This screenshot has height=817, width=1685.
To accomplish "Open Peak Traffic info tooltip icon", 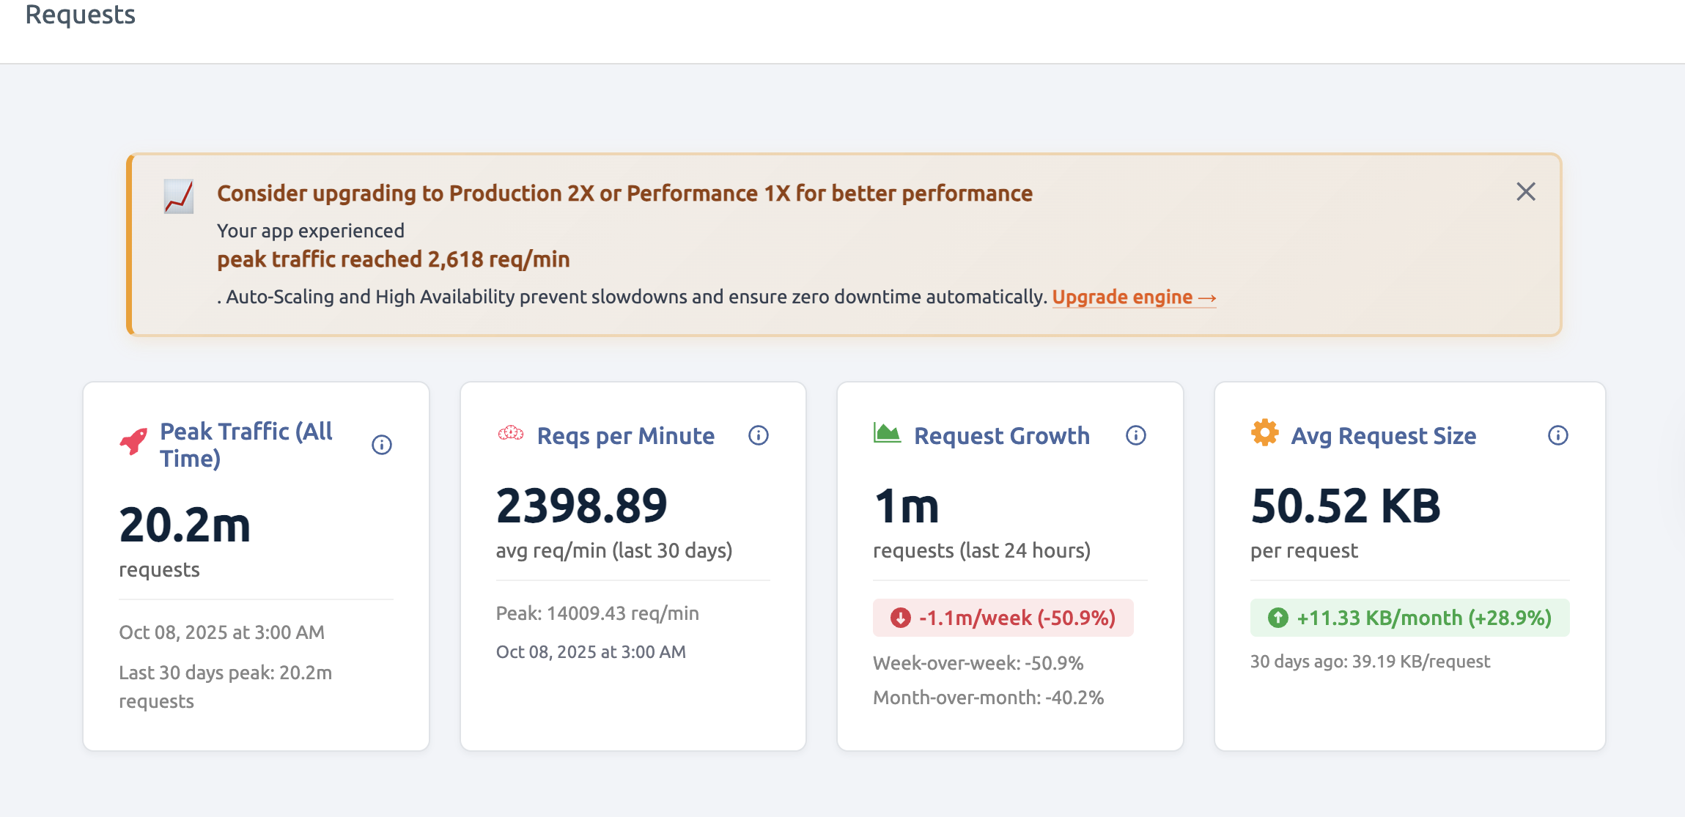I will [x=382, y=445].
